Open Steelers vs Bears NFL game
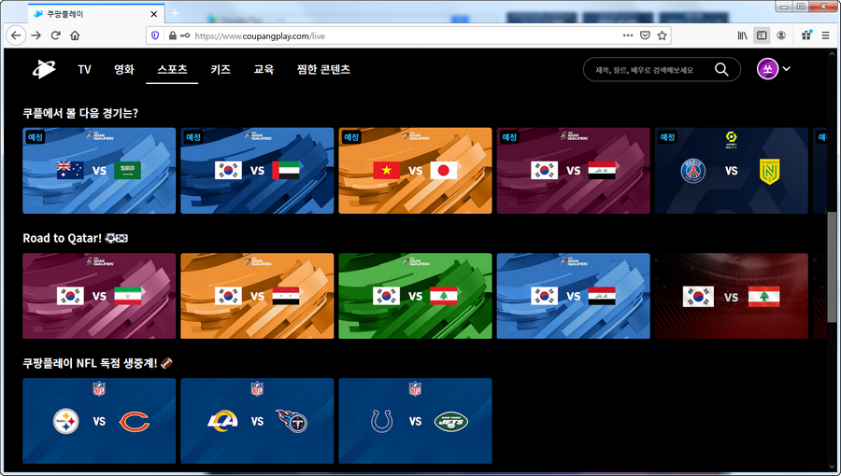Screen dimensions: 841x476 coord(99,421)
